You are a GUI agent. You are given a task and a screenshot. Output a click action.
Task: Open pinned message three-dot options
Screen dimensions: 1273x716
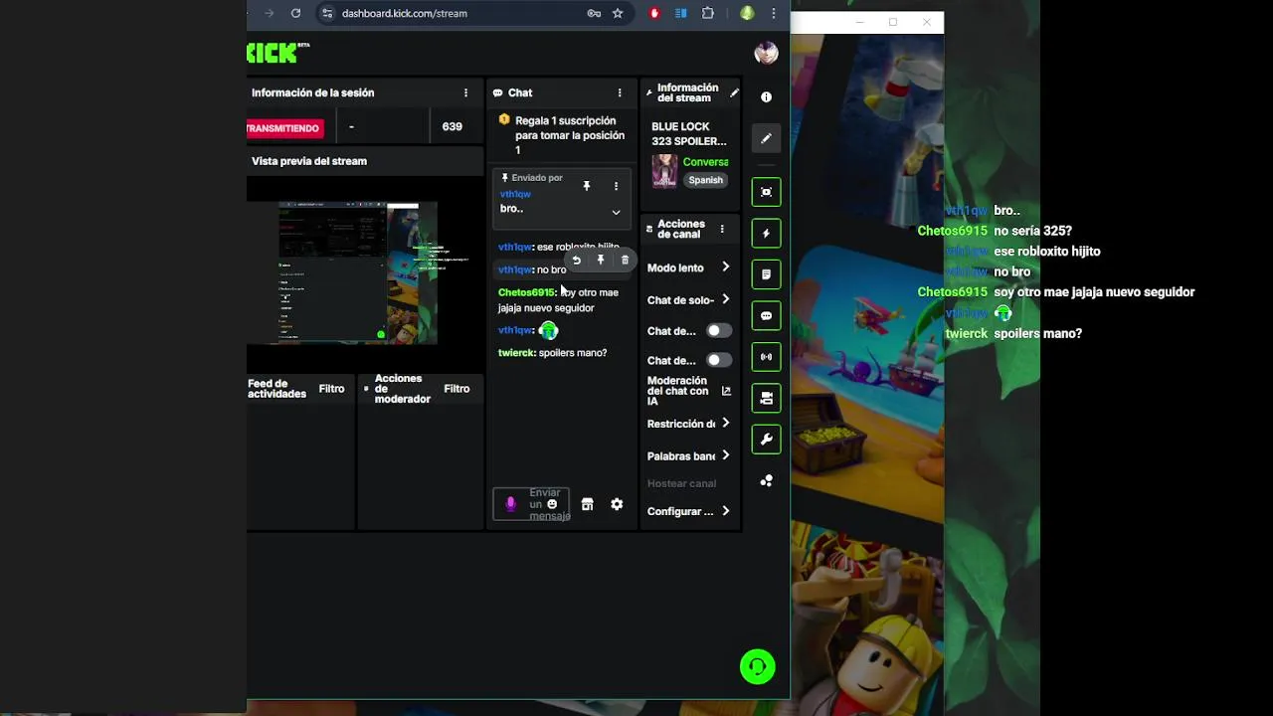click(616, 186)
